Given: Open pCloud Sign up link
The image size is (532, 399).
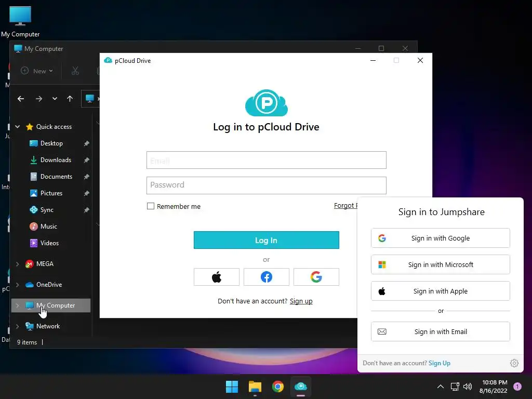Looking at the screenshot, I should 301,301.
